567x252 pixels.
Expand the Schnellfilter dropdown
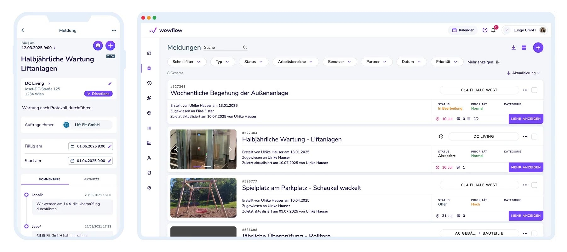coord(186,62)
